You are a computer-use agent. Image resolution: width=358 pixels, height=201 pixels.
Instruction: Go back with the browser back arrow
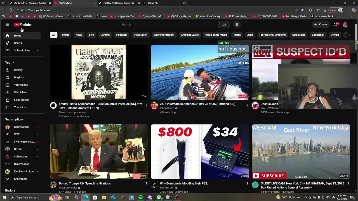(x=4, y=10)
